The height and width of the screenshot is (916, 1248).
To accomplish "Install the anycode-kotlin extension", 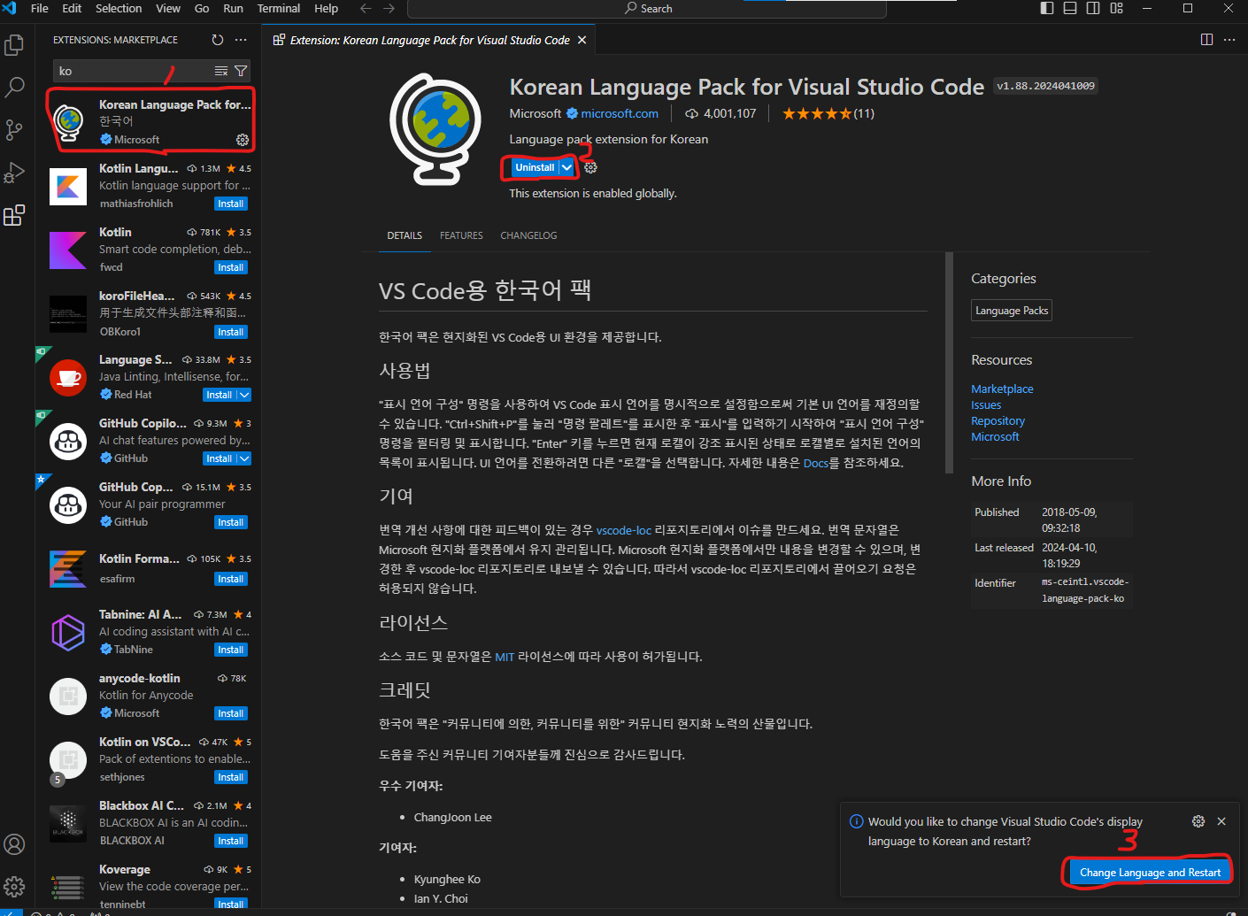I will click(231, 713).
